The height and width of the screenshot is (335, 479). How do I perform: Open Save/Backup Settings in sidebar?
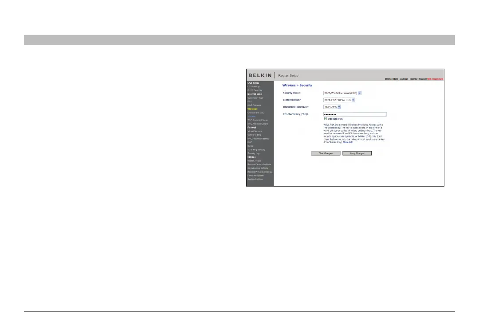click(x=258, y=168)
